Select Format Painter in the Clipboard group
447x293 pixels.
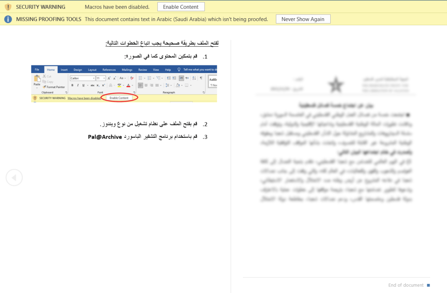(54, 87)
